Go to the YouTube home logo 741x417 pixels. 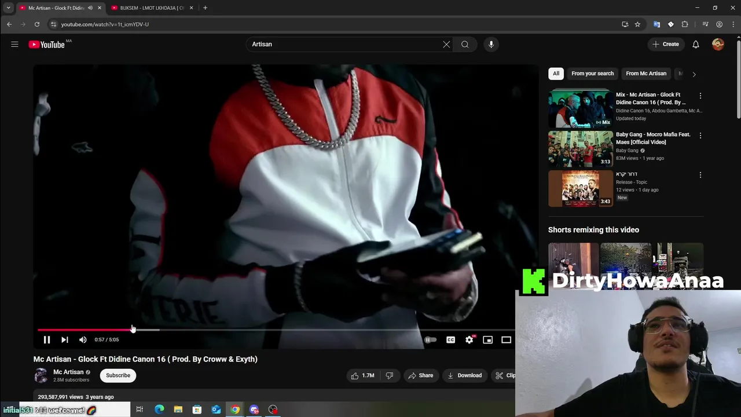pos(46,45)
